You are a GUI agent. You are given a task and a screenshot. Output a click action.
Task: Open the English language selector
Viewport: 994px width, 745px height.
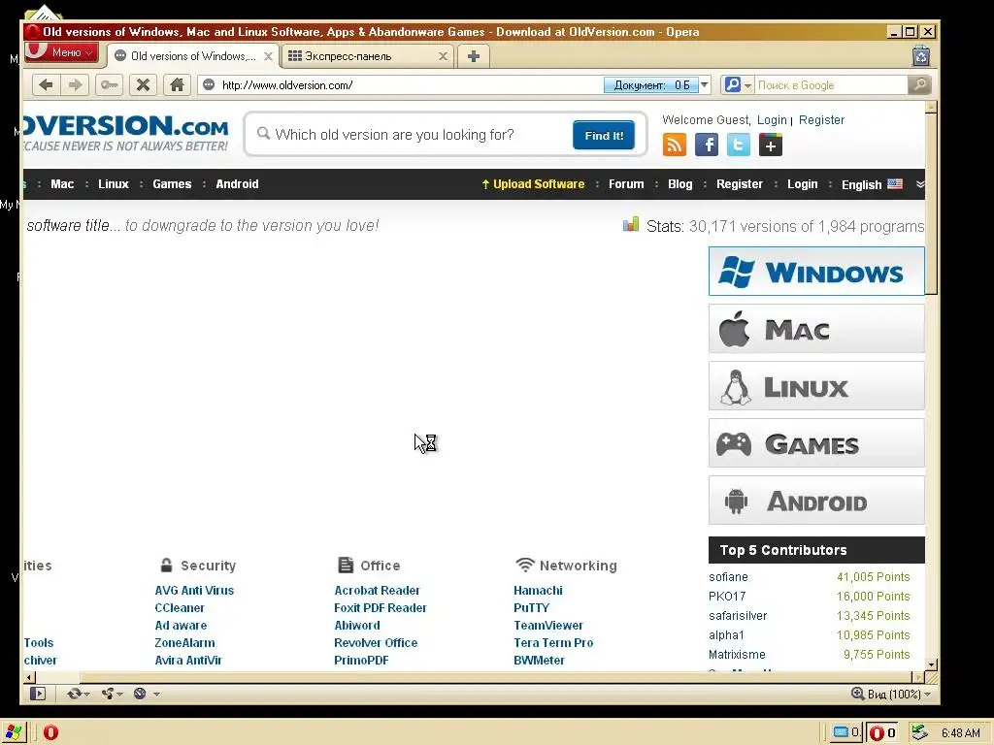coord(871,184)
